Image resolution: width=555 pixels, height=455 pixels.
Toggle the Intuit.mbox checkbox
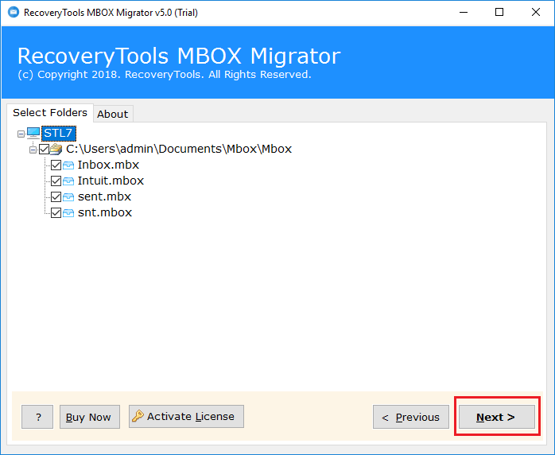point(56,181)
